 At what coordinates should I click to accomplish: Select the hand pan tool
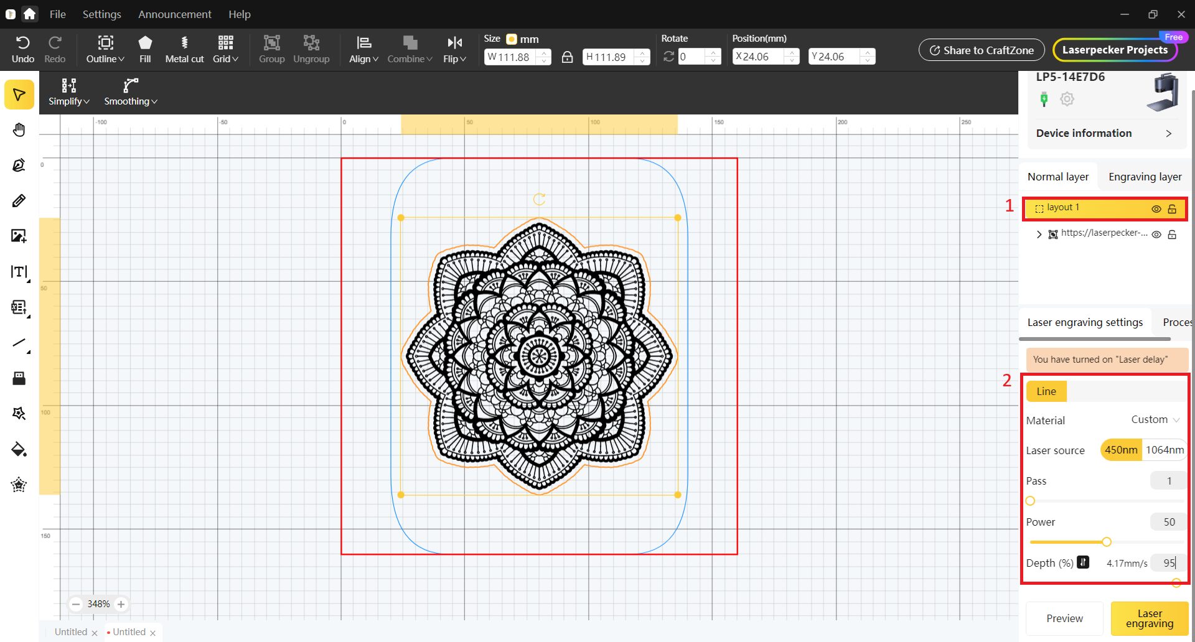(19, 130)
